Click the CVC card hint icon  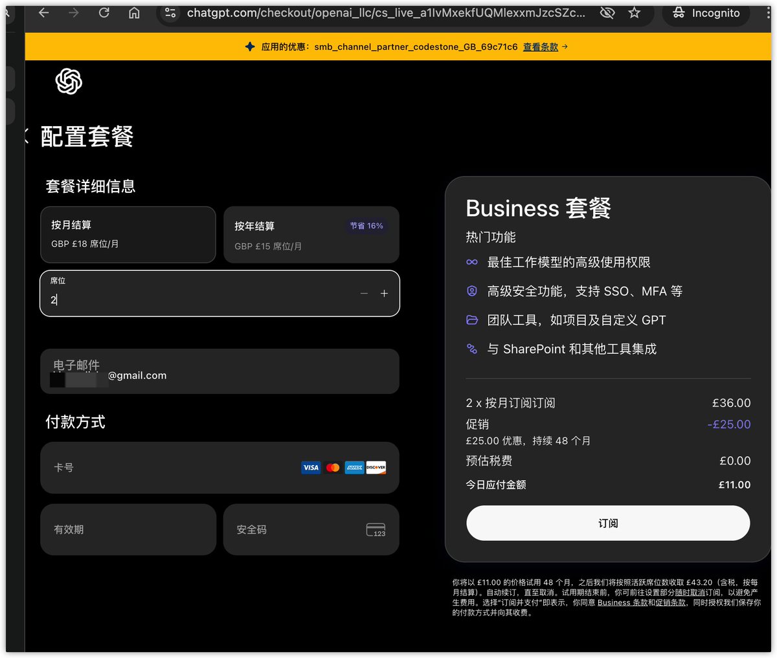click(x=376, y=530)
